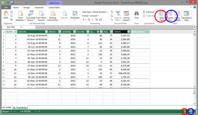Switch to Diagram View in ribbon
The image size is (198, 115).
point(170,16)
